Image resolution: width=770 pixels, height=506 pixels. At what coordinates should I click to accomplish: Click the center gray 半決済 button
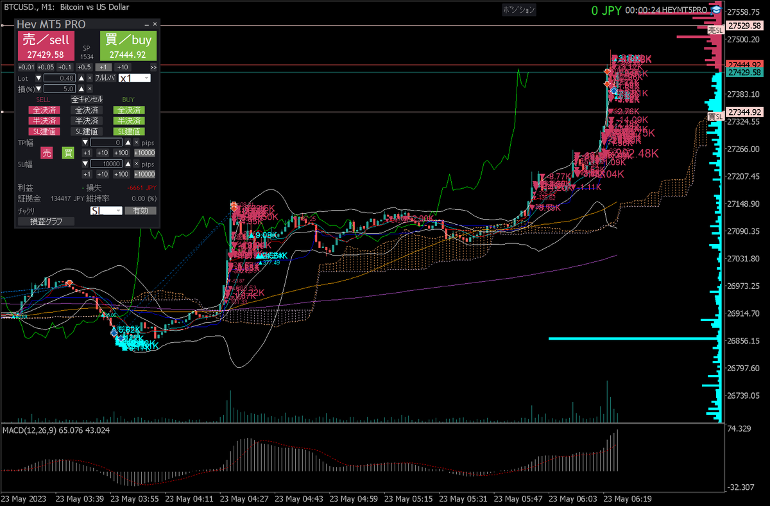87,121
